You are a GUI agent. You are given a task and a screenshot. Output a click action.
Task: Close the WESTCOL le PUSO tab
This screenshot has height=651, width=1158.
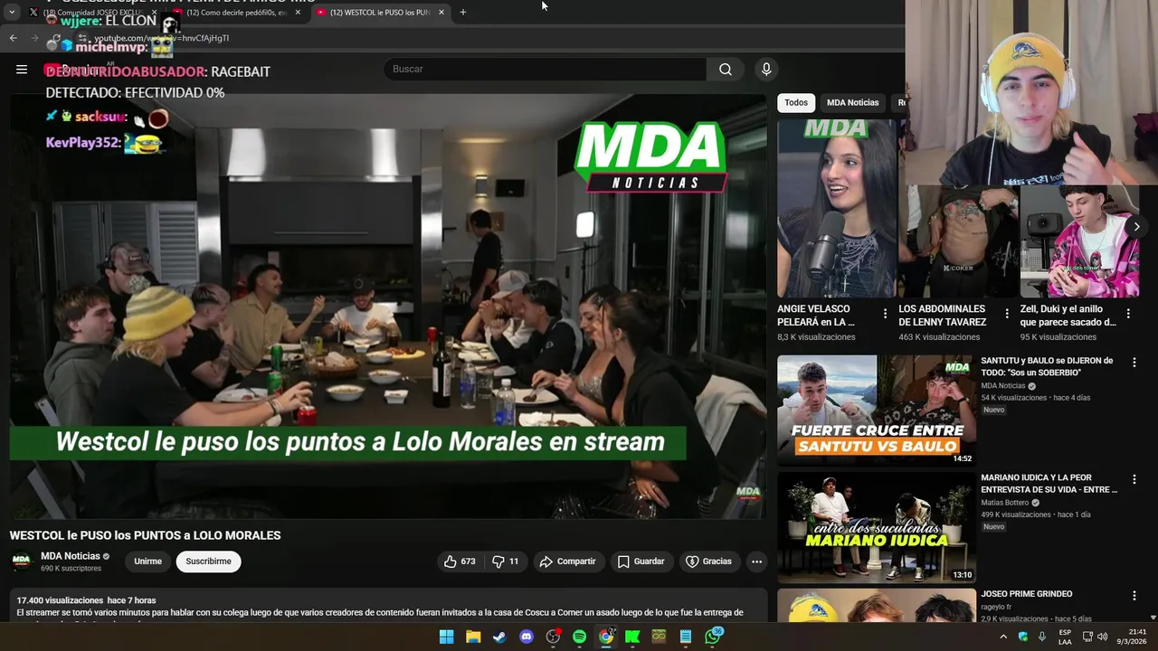(x=441, y=13)
